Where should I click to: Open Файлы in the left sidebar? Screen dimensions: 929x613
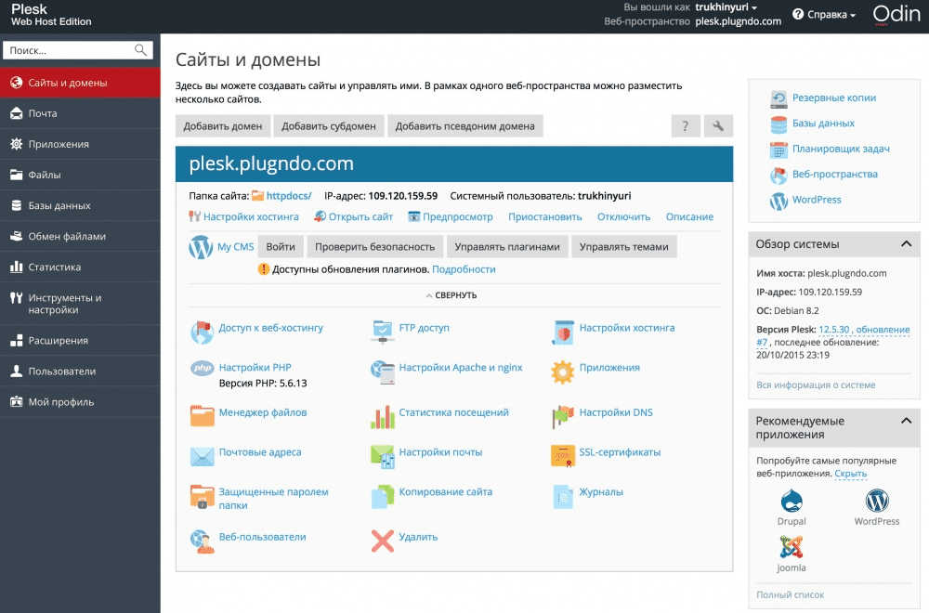tap(80, 175)
